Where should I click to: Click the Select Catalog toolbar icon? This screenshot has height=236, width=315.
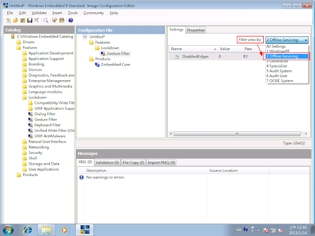coord(23,20)
